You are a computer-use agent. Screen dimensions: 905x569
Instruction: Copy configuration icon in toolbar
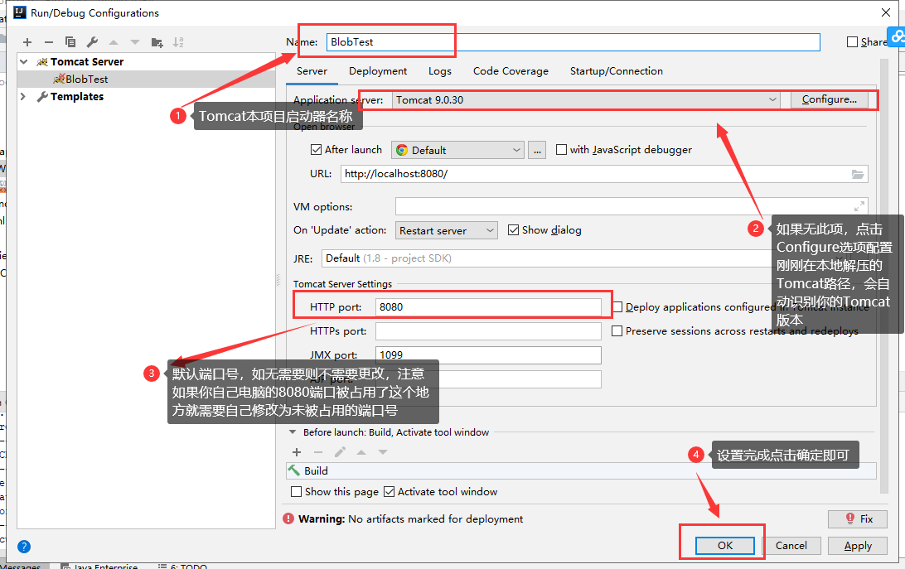pos(70,42)
